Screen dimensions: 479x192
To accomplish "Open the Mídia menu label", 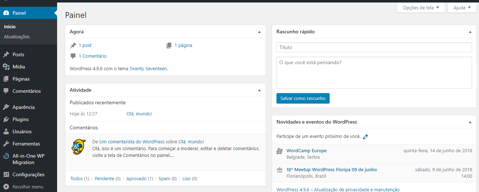I will point(19,67).
